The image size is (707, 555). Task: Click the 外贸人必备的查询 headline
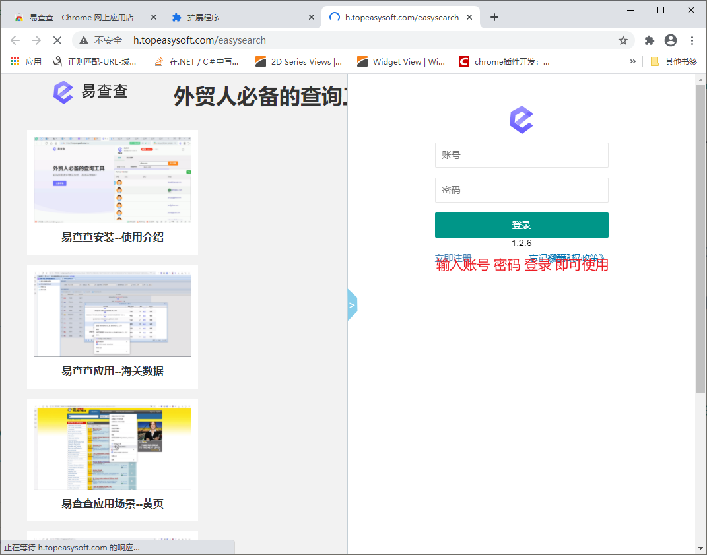(x=261, y=96)
